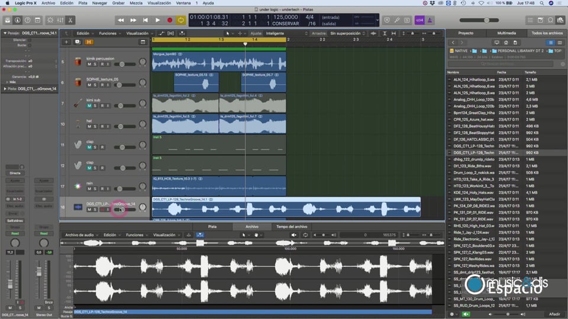Toggle the metronome button
This screenshot has width=568, height=319.
click(x=430, y=20)
